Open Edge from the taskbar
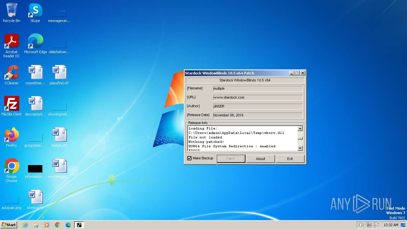Screen dimensions: 407x229 (68, 225)
